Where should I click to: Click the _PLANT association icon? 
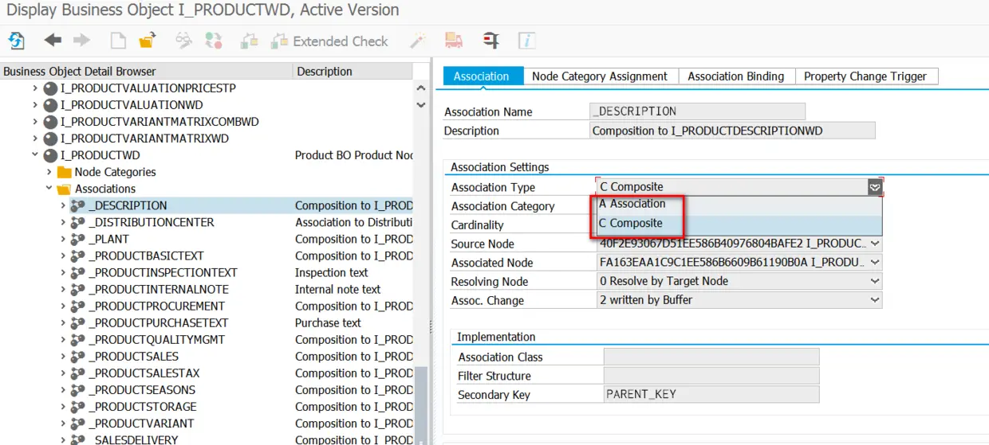78,239
